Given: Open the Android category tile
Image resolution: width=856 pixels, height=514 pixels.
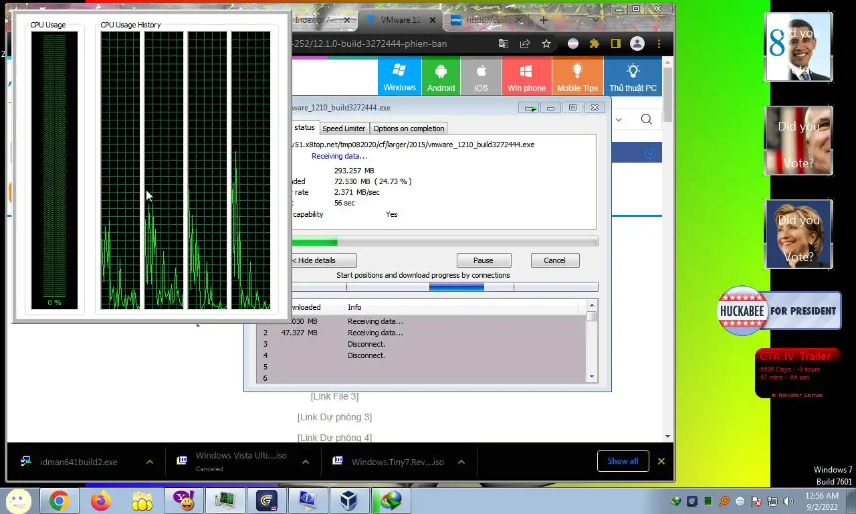Looking at the screenshot, I should [x=441, y=76].
